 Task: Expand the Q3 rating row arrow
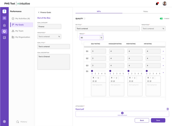(163, 65)
